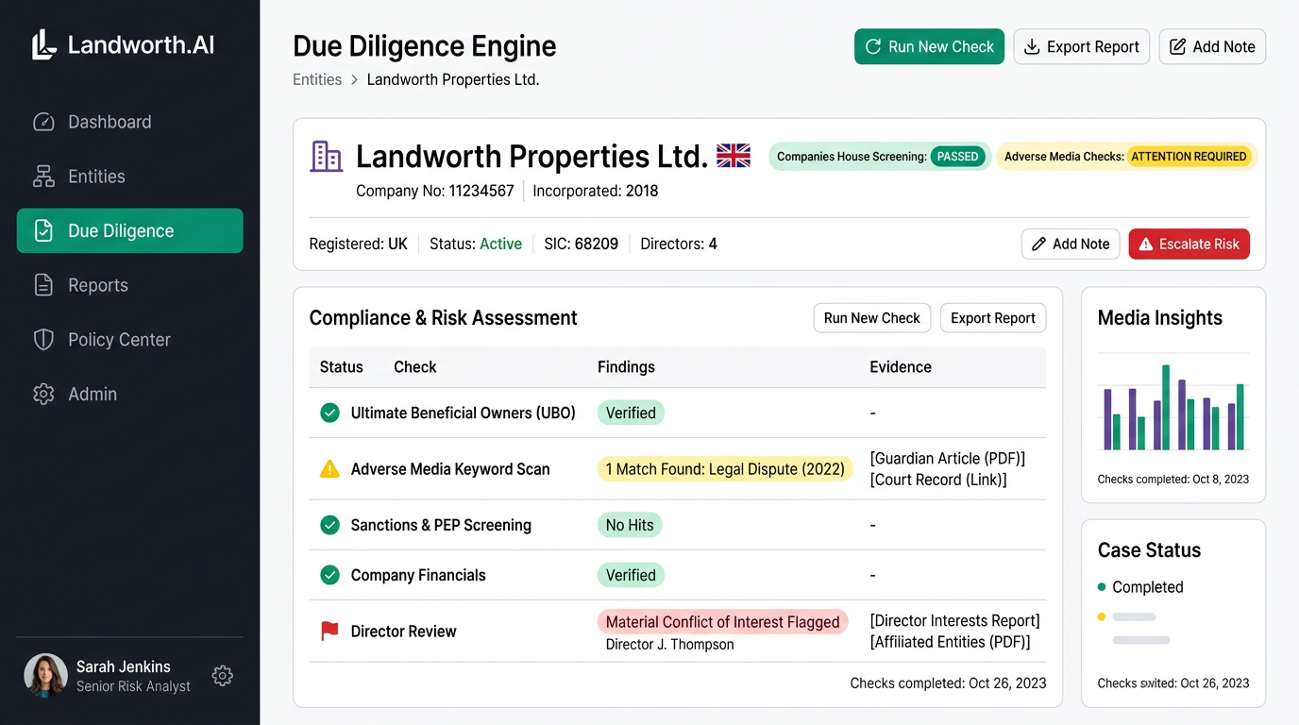Viewport: 1299px width, 725px height.
Task: Click the Run New Check green button
Action: pos(929,45)
